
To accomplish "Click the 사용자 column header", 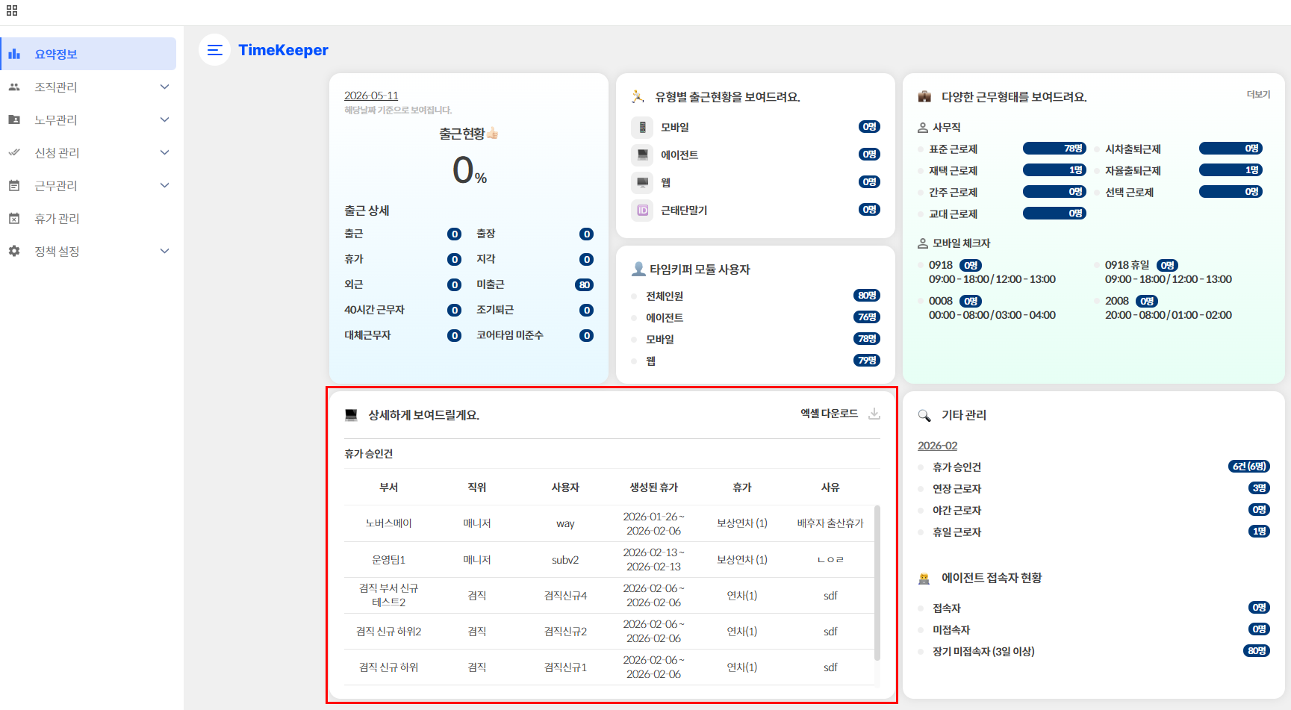I will click(565, 488).
